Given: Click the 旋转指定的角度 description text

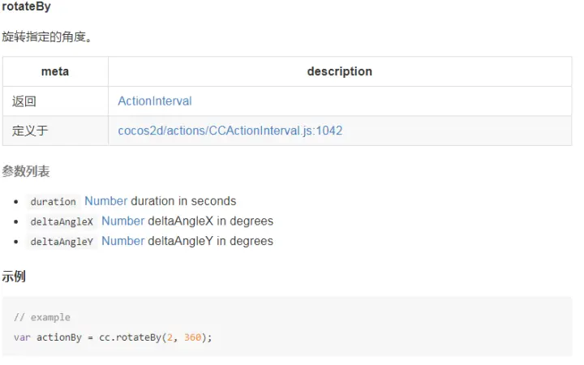Looking at the screenshot, I should (x=47, y=38).
